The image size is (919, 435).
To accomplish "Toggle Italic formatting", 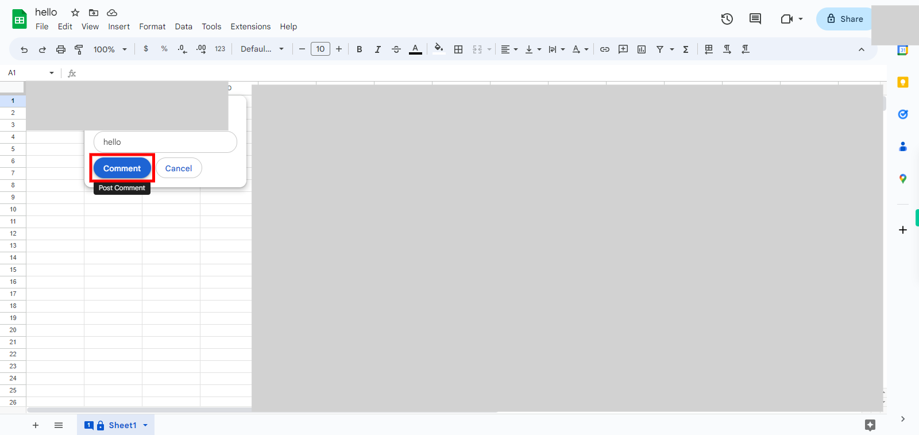I will (378, 49).
